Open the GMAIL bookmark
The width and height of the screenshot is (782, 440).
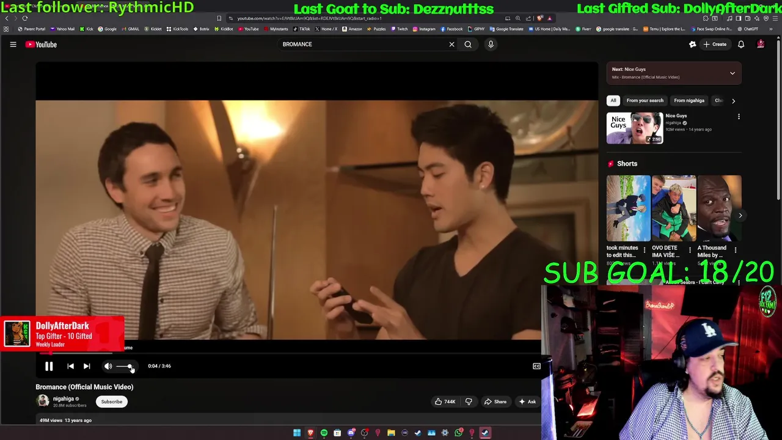131,29
